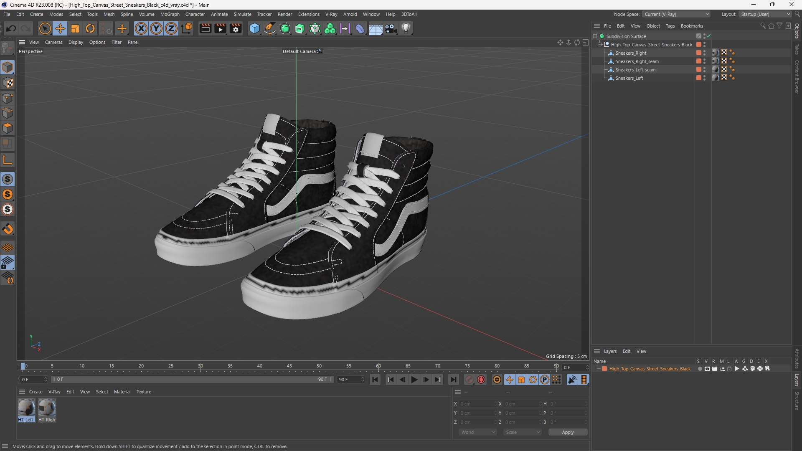Add a Camera object
Screen dimensions: 802x451
[391, 28]
